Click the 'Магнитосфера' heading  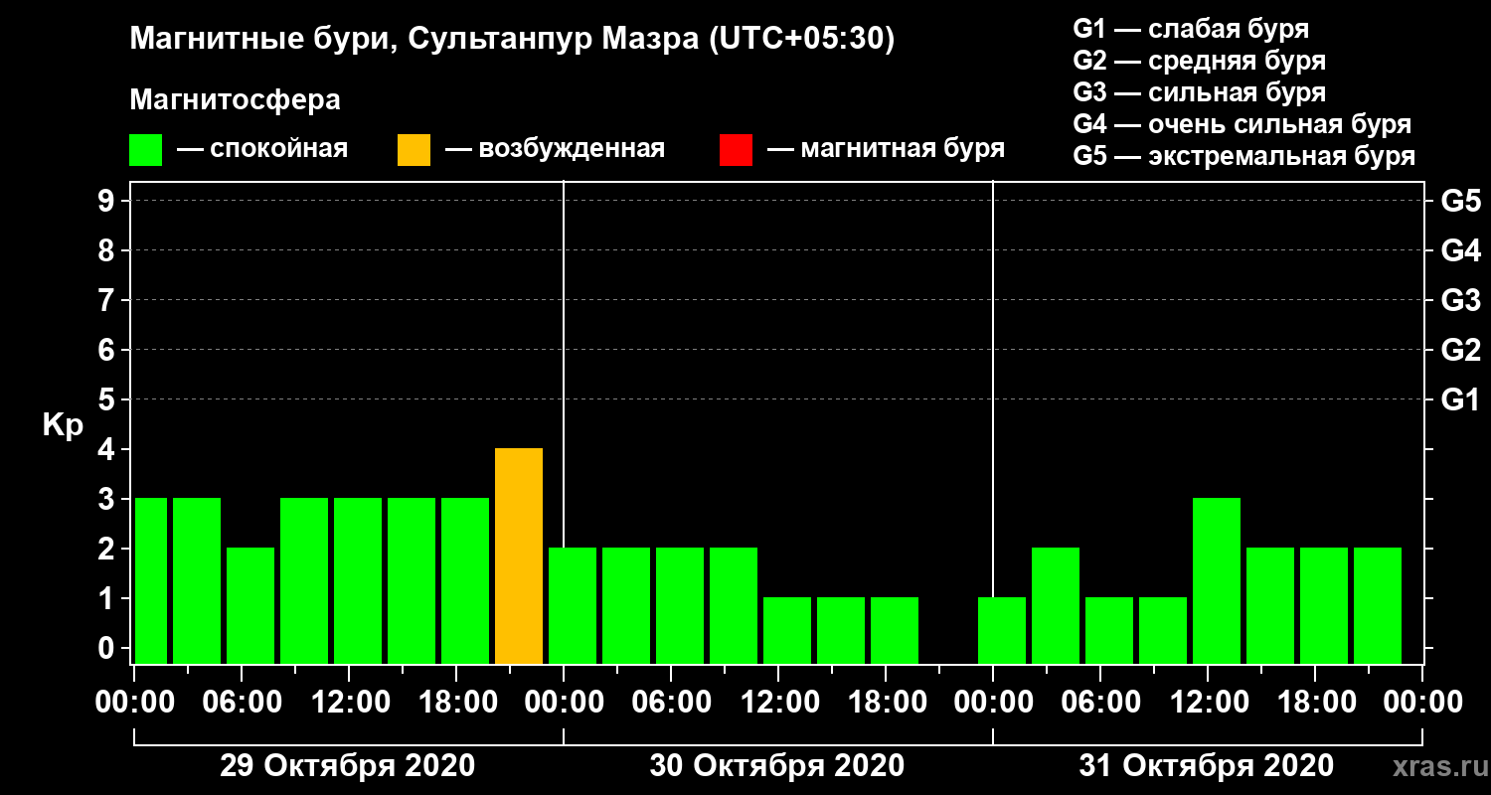(236, 100)
